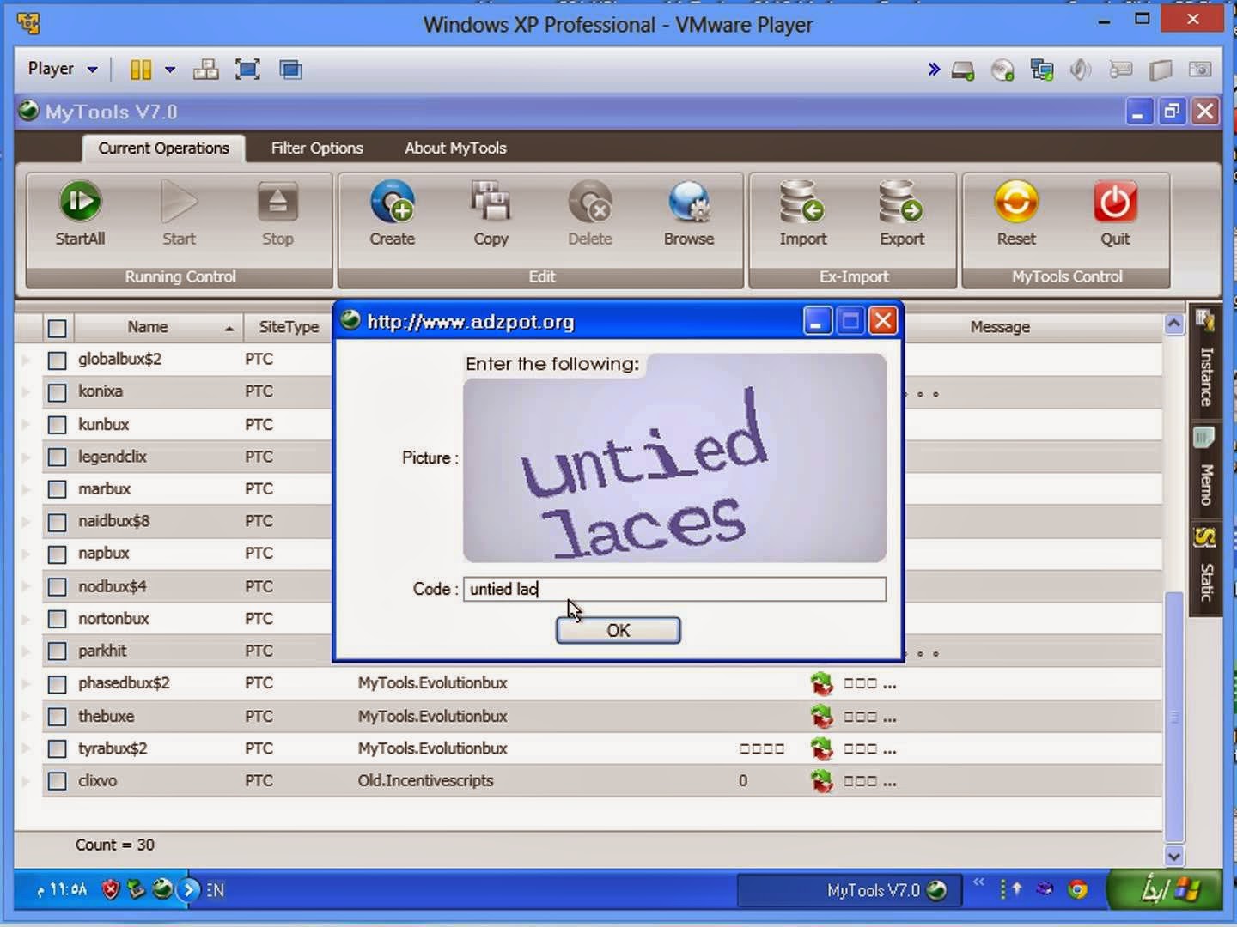The image size is (1237, 927).
Task: Confirm the captcha with OK button
Action: pos(618,630)
